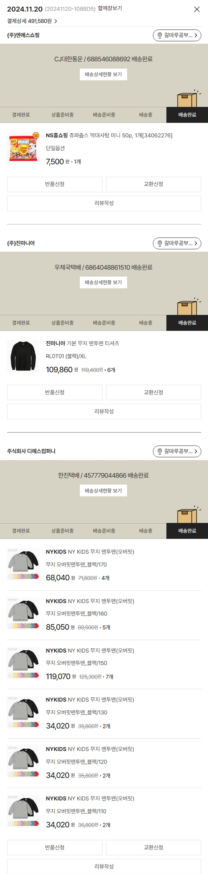Expand payment details 491,580원 chevron
The width and height of the screenshot is (208, 874).
click(x=56, y=21)
